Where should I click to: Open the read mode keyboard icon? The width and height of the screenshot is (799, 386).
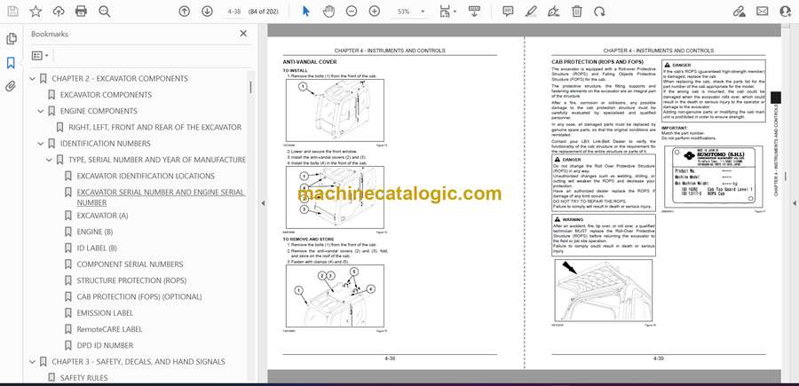point(474,12)
